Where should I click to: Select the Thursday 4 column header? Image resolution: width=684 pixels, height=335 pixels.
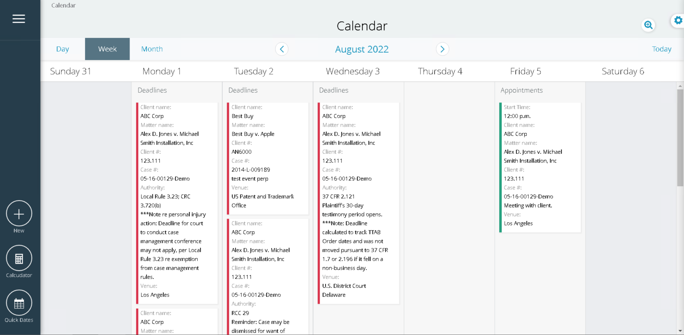(x=440, y=71)
